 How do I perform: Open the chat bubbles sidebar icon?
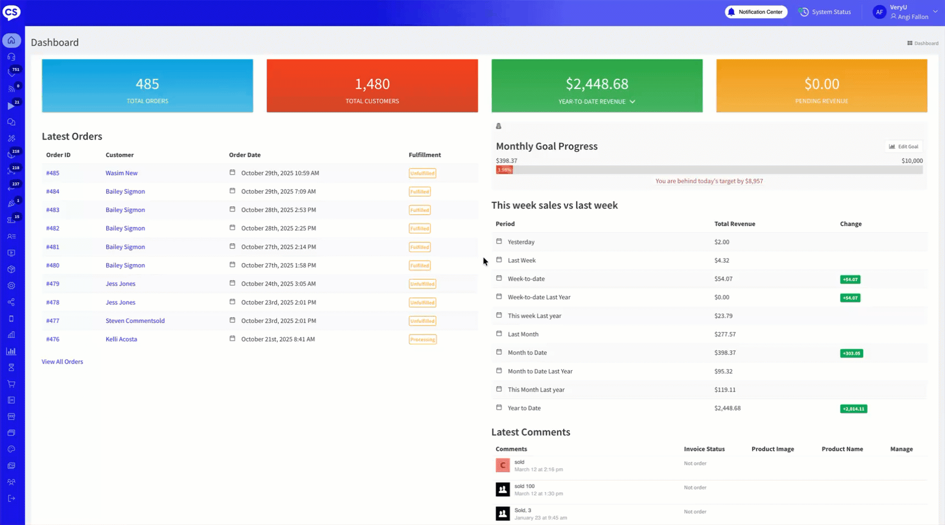(x=12, y=122)
